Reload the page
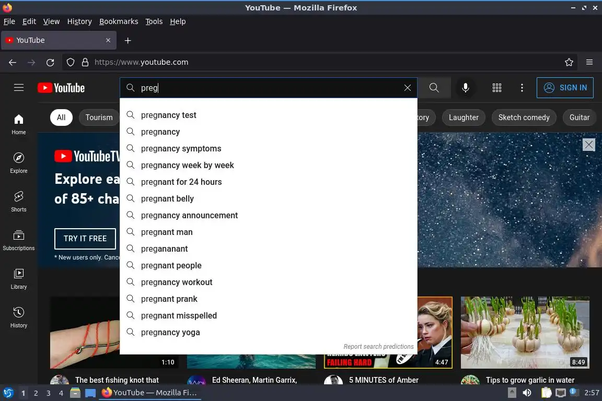The image size is (602, 401). coord(50,62)
